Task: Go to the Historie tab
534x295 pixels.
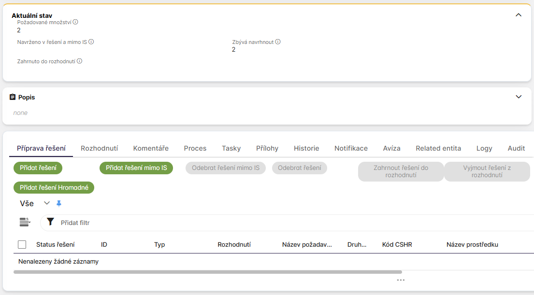Action: pyautogui.click(x=306, y=148)
